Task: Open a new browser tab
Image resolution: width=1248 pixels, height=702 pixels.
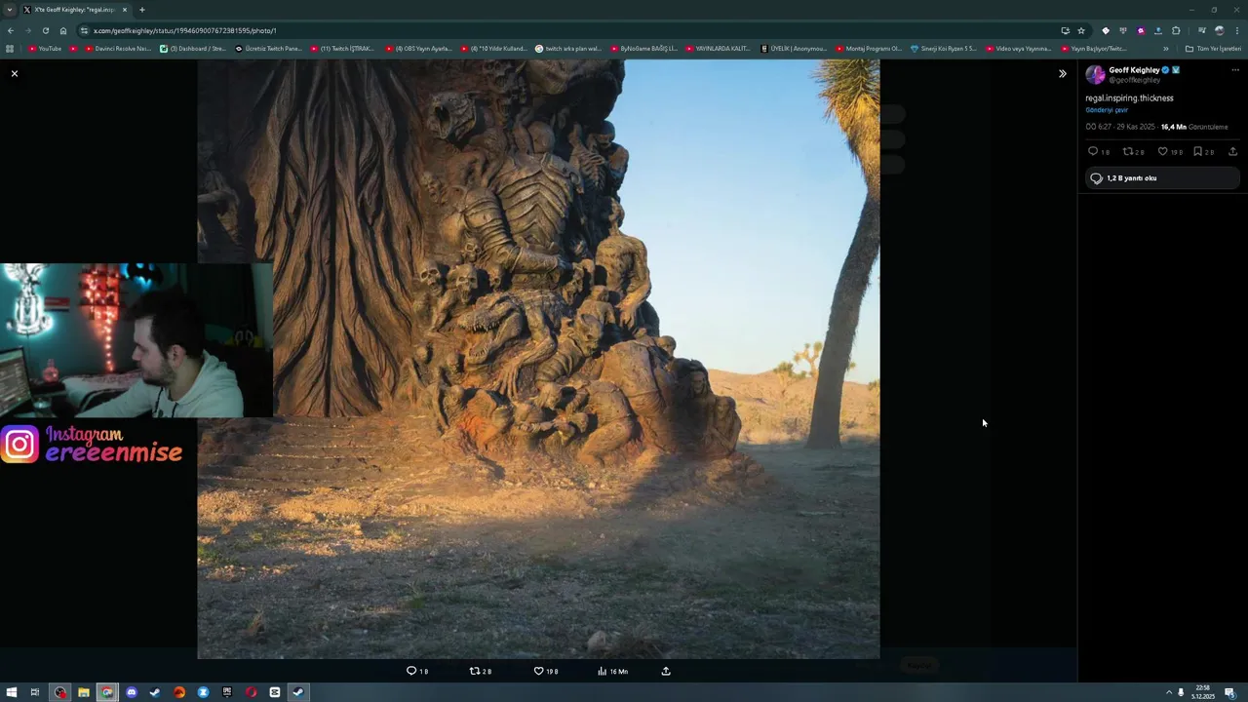Action: [141, 10]
